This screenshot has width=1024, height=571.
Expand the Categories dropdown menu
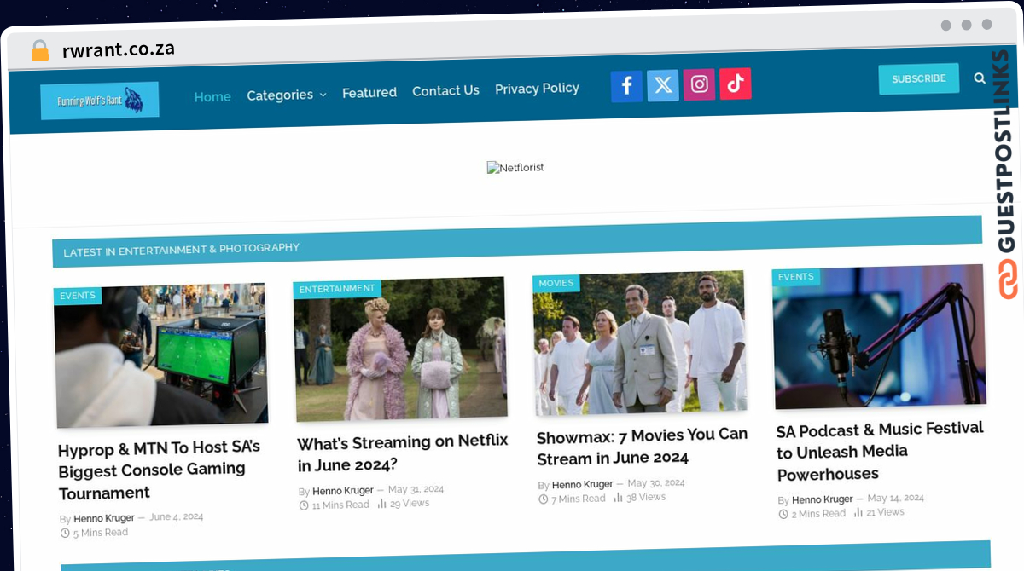pos(287,95)
